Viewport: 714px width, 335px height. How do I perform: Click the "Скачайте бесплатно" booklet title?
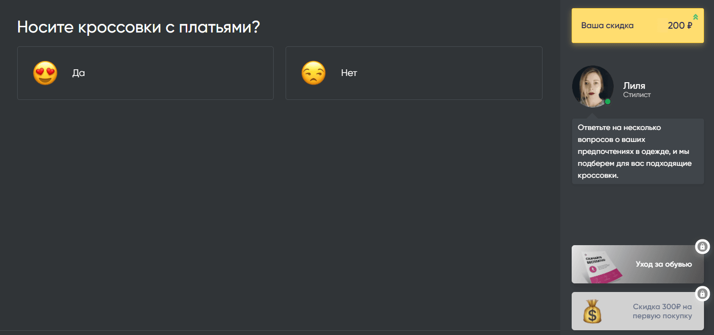[x=595, y=260]
